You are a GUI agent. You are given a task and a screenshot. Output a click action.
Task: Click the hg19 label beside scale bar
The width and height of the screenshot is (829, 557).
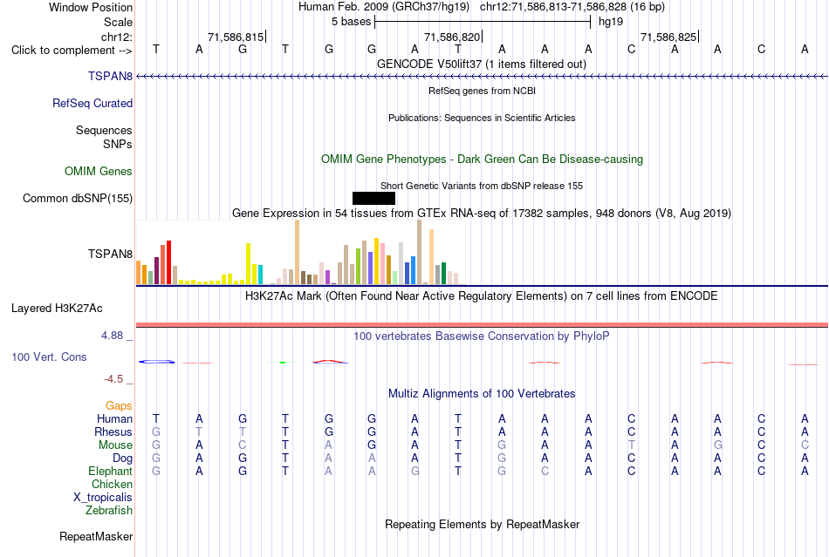[x=611, y=22]
